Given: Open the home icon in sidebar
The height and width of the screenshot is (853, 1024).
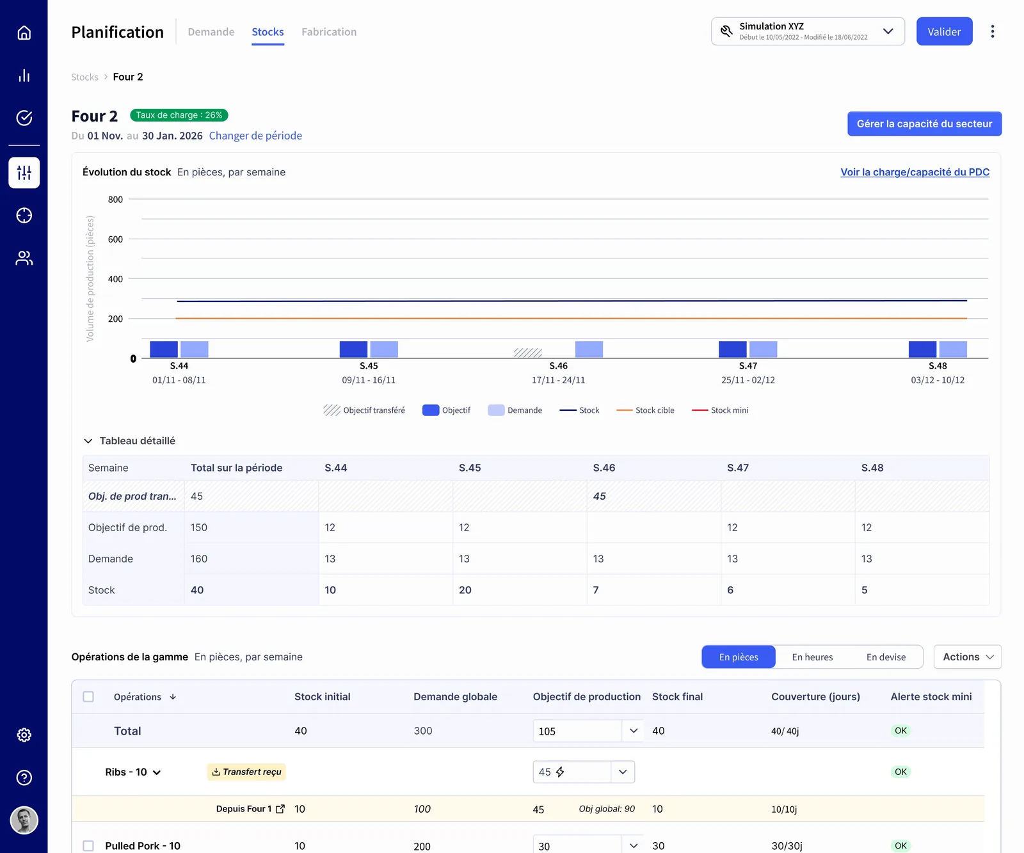Looking at the screenshot, I should pos(24,33).
